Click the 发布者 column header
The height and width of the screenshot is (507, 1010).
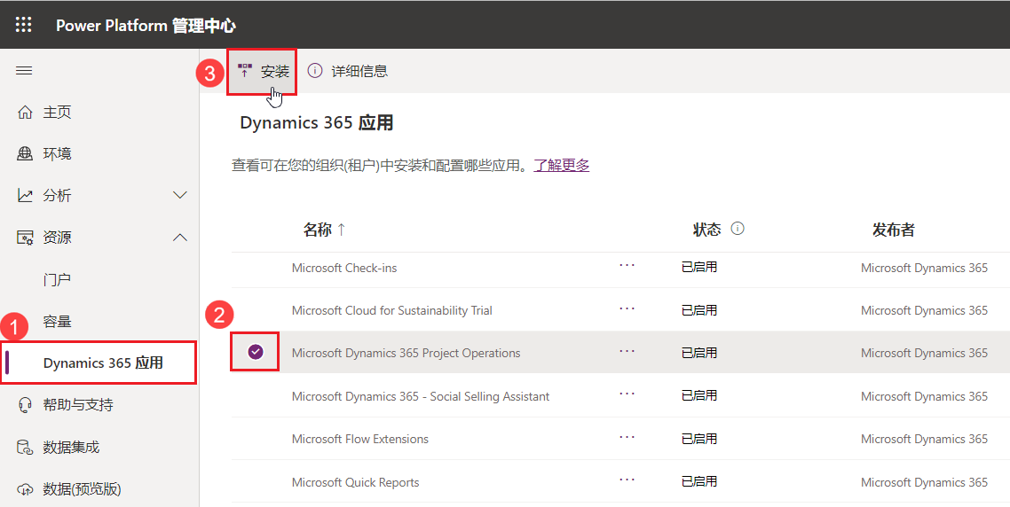coord(894,230)
